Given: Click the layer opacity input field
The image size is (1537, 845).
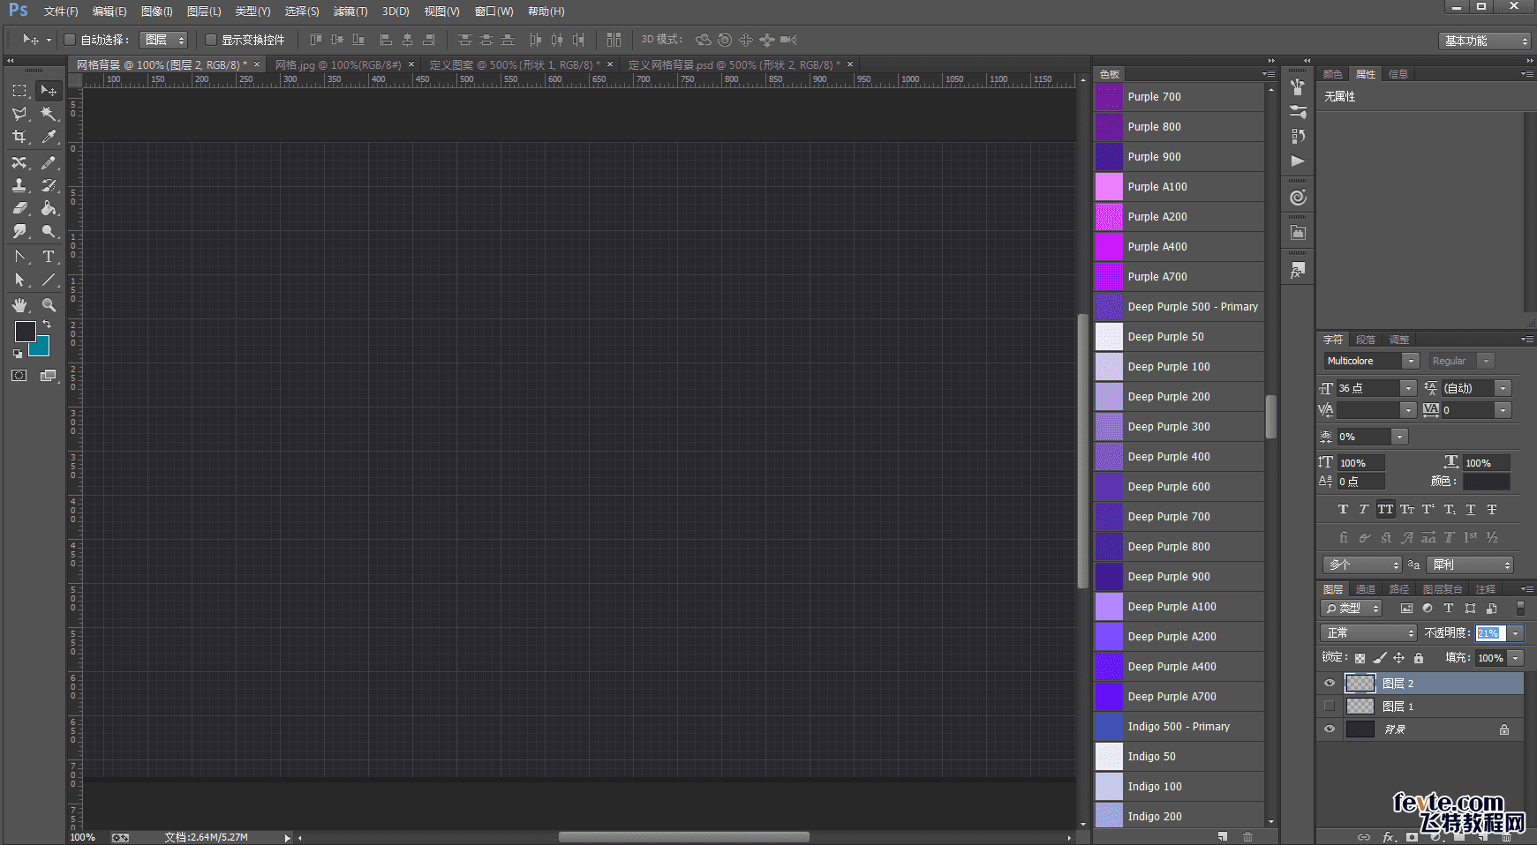Looking at the screenshot, I should tap(1488, 633).
